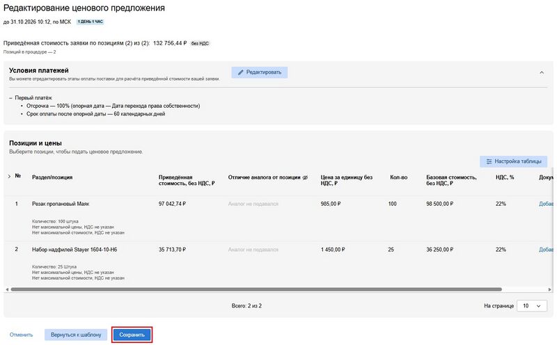Click the Отменить link
The height and width of the screenshot is (345, 557).
[21, 335]
